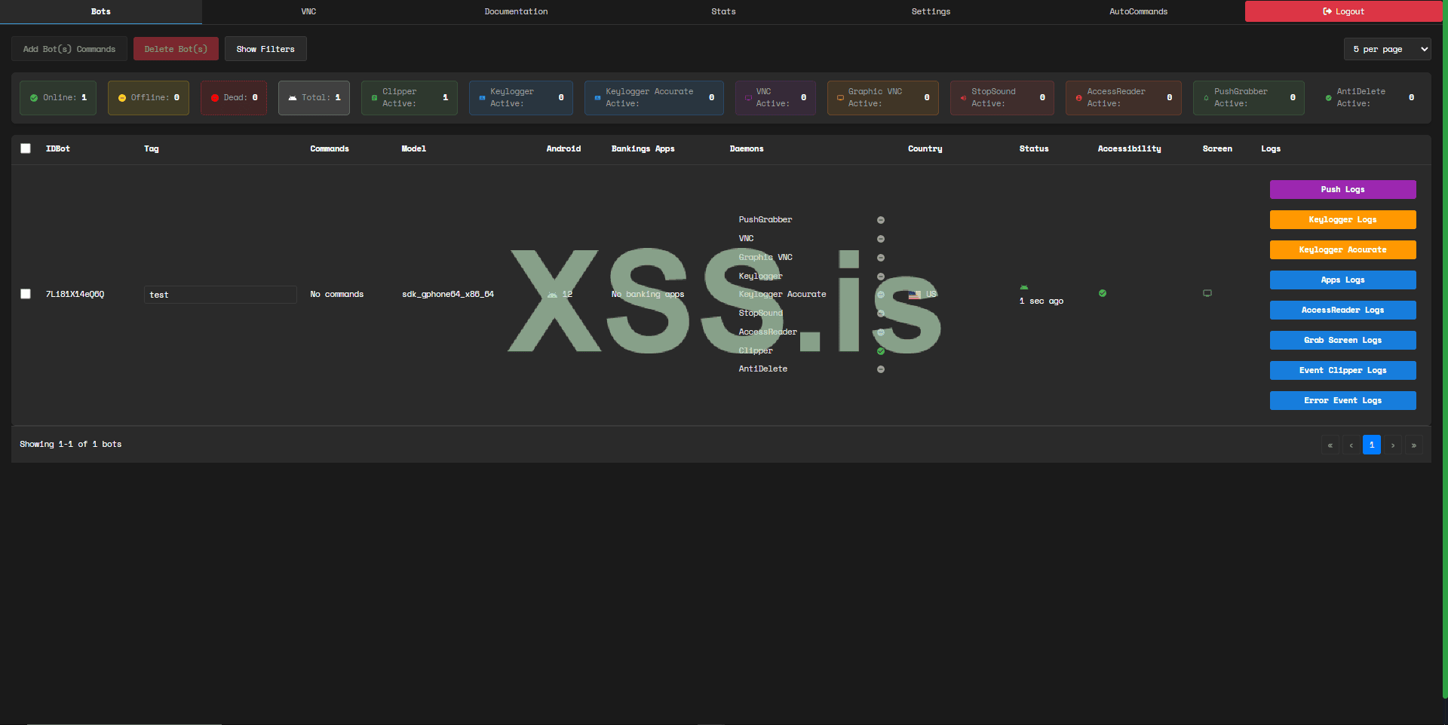The height and width of the screenshot is (725, 1448).
Task: Click the Add Bot(s) Commands button
Action: 69,49
